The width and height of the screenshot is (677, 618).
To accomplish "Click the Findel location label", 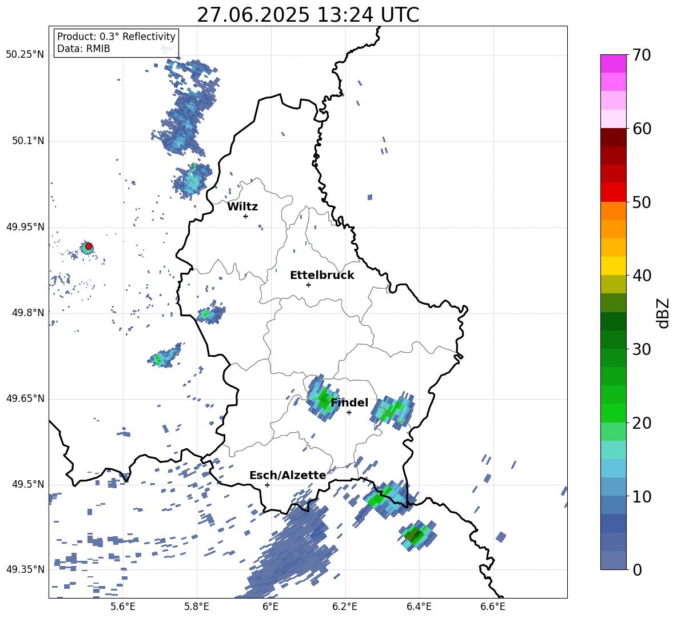I will (349, 402).
